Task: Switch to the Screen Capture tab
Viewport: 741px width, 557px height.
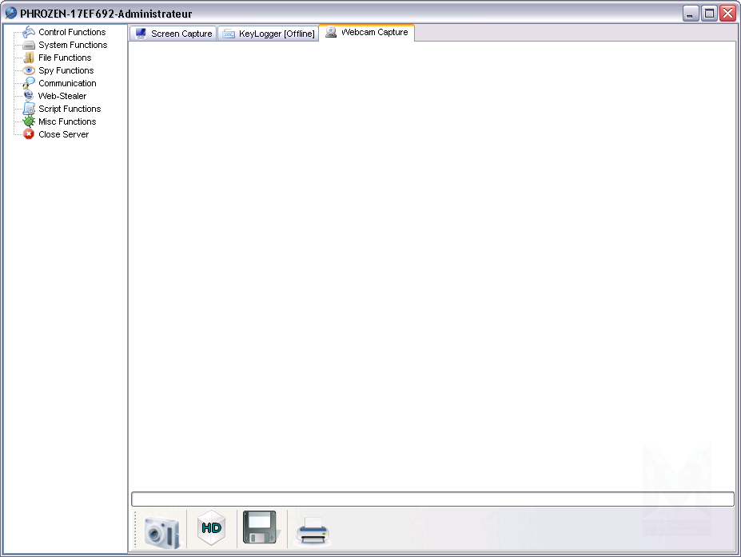Action: pyautogui.click(x=173, y=34)
